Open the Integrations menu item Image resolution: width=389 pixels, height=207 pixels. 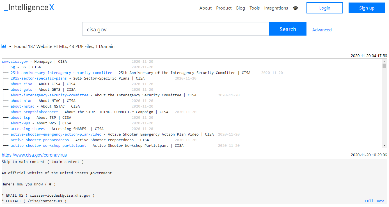(x=276, y=8)
